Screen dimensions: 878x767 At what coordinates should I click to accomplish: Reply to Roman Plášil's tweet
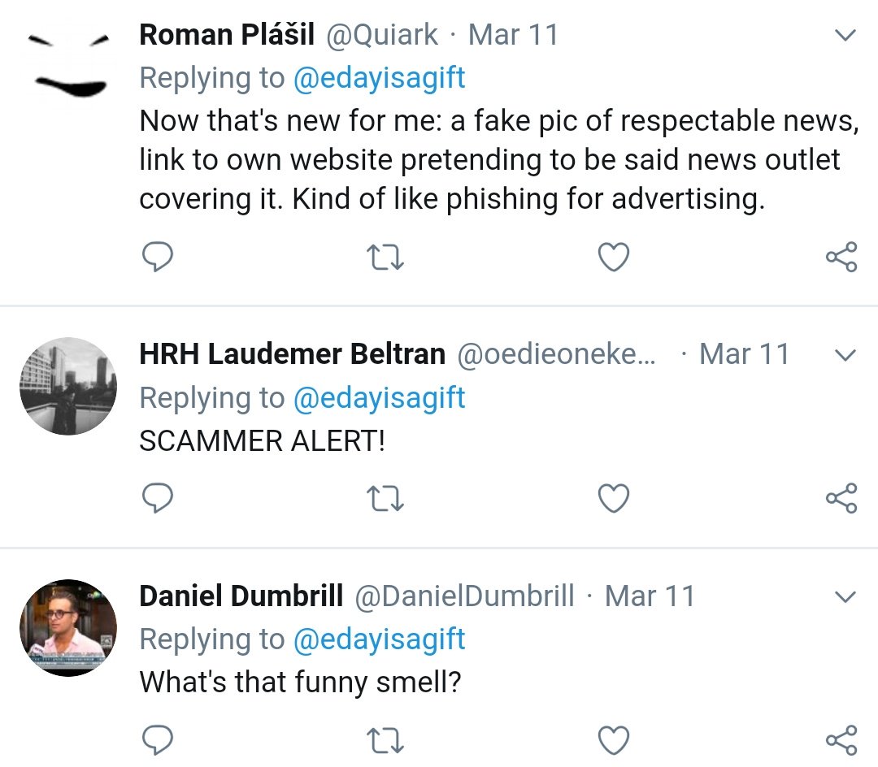158,257
